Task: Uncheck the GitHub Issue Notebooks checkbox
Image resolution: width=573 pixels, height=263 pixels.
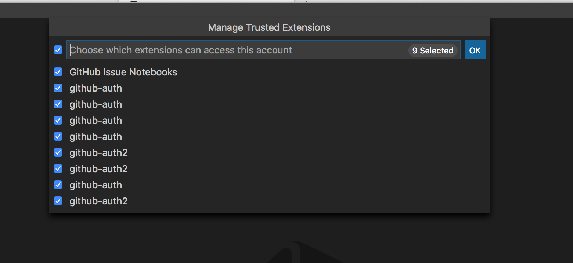Action: 58,72
